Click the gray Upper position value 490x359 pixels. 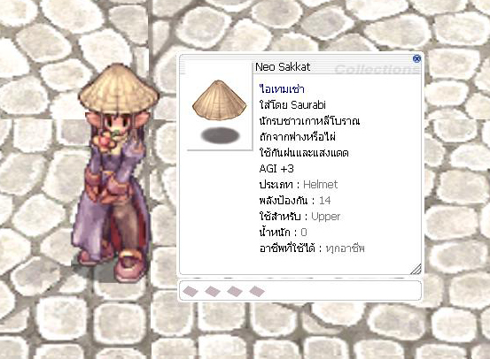(x=325, y=217)
